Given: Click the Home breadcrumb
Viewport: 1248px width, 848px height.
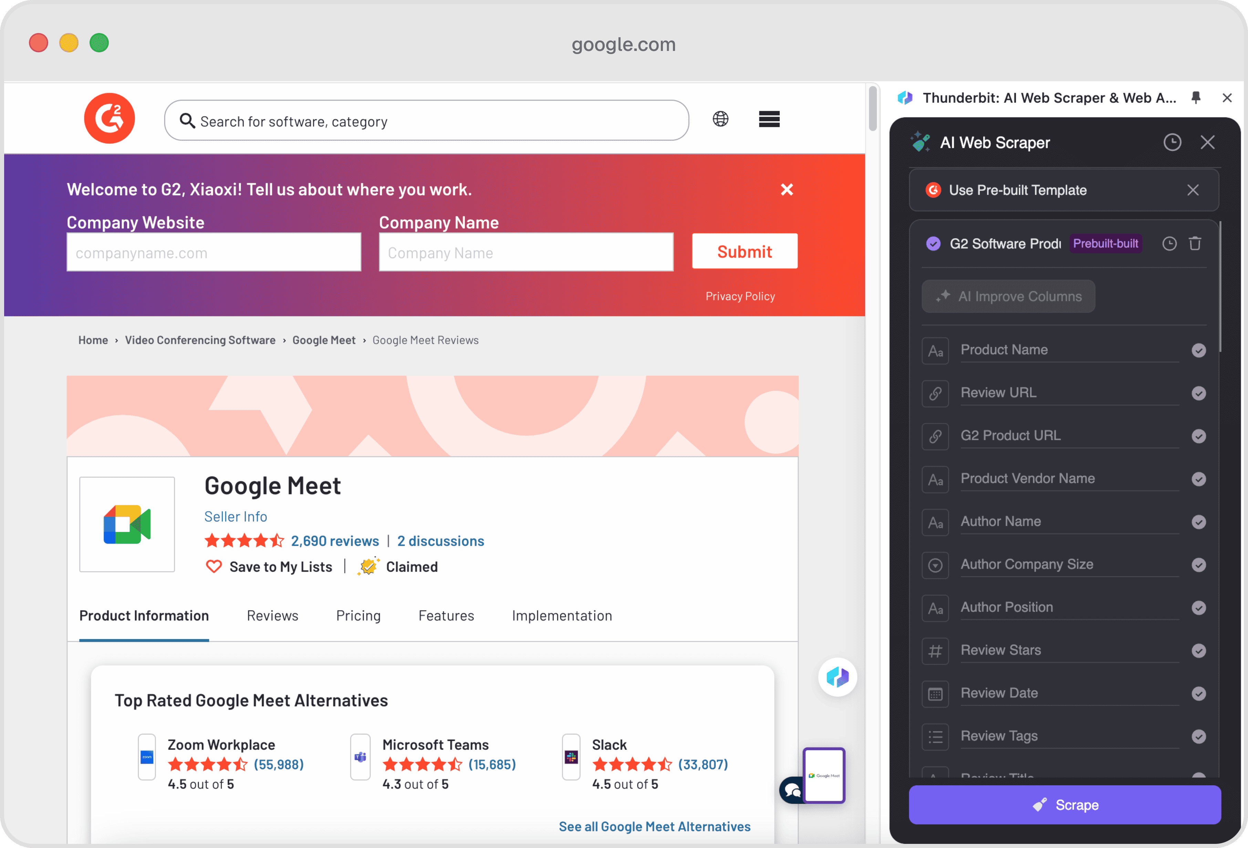Looking at the screenshot, I should pyautogui.click(x=93, y=340).
